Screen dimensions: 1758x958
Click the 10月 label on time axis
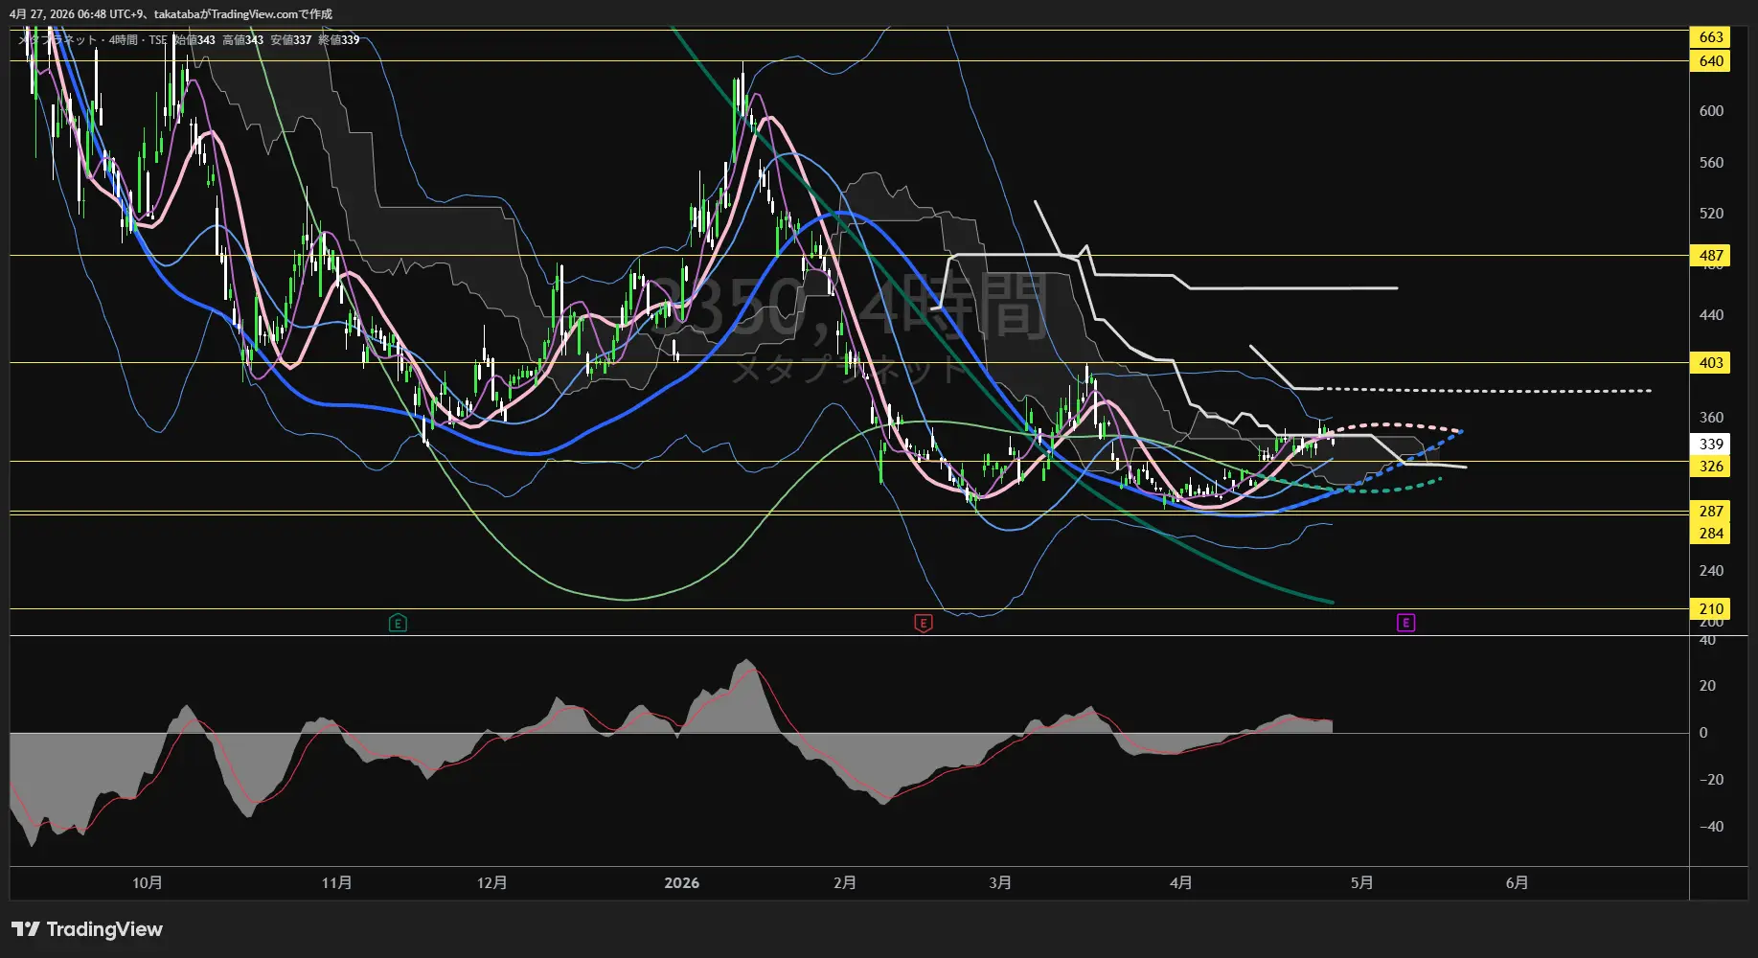click(x=147, y=883)
